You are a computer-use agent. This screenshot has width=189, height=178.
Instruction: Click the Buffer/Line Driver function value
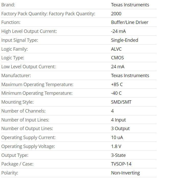(x=130, y=22)
